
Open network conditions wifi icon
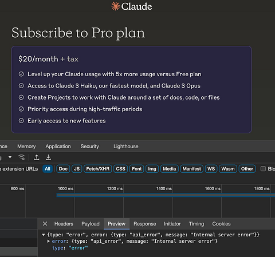(21, 157)
